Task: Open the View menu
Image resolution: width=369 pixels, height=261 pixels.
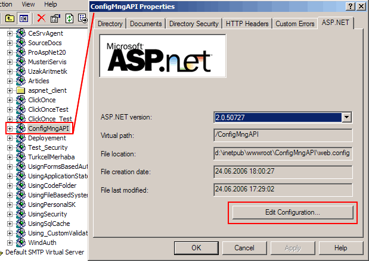Action: pos(27,4)
